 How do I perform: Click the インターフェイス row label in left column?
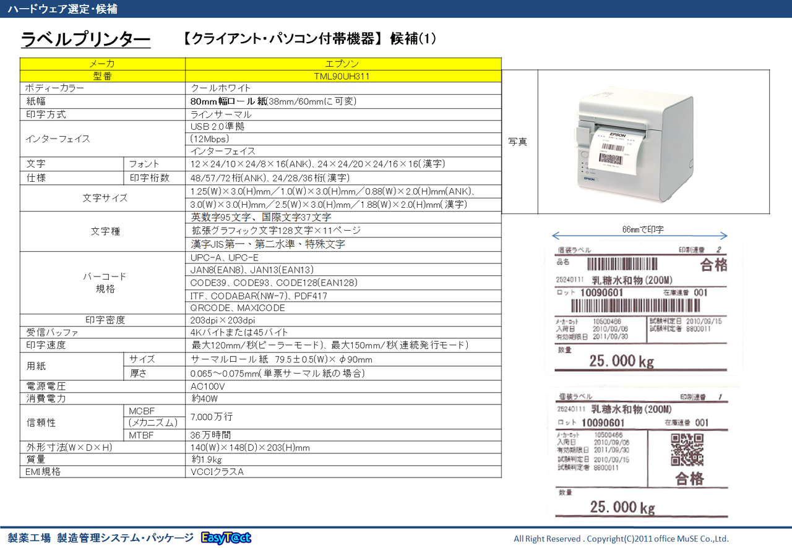[x=58, y=139]
